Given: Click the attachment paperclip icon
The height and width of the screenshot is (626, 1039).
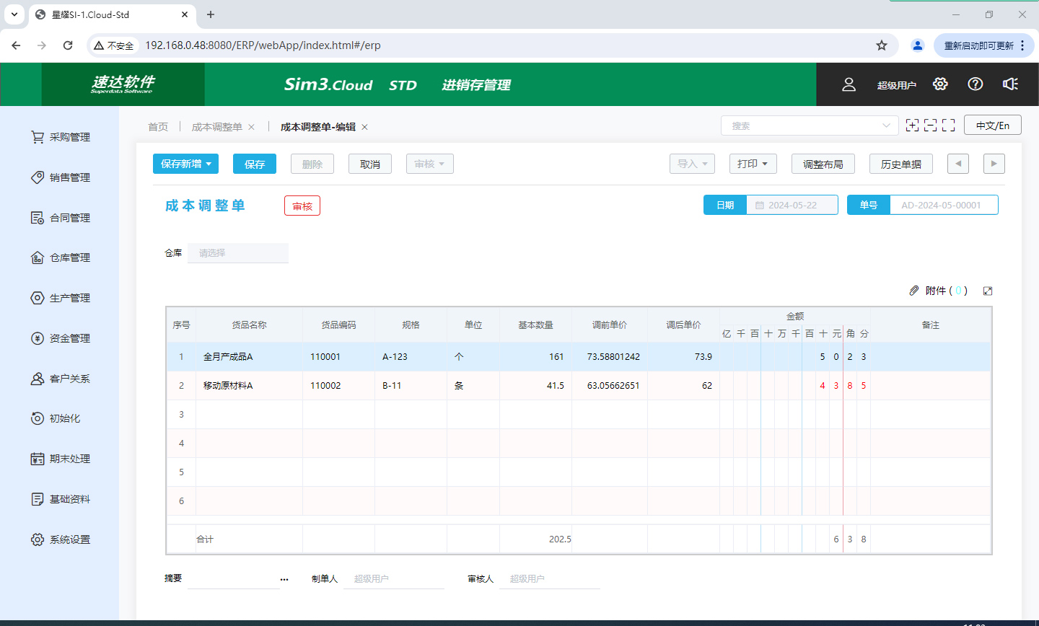Looking at the screenshot, I should click(x=914, y=291).
